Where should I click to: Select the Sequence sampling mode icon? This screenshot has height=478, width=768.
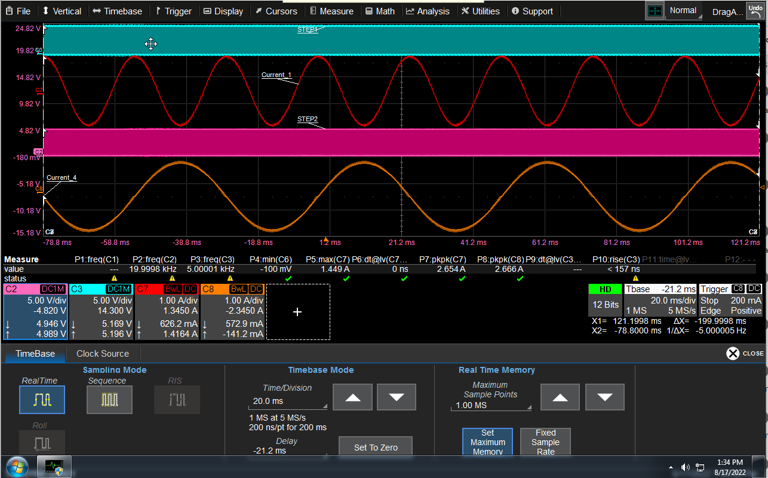[x=109, y=400]
